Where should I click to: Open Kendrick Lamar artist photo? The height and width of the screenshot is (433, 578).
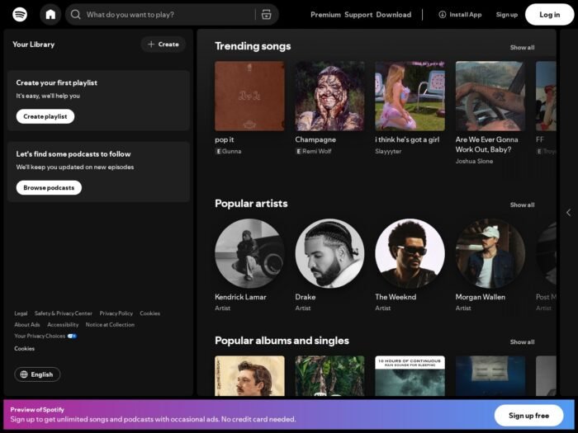249,253
